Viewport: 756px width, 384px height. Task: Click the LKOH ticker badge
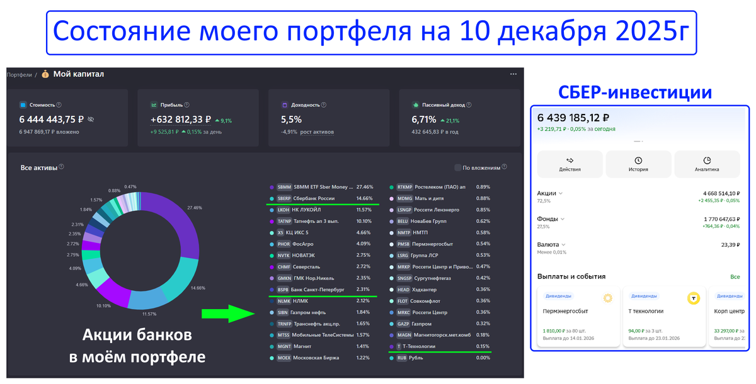point(283,210)
